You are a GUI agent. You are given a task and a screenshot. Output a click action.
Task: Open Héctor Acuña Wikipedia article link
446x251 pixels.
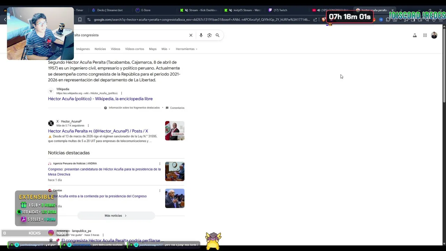[x=100, y=99]
